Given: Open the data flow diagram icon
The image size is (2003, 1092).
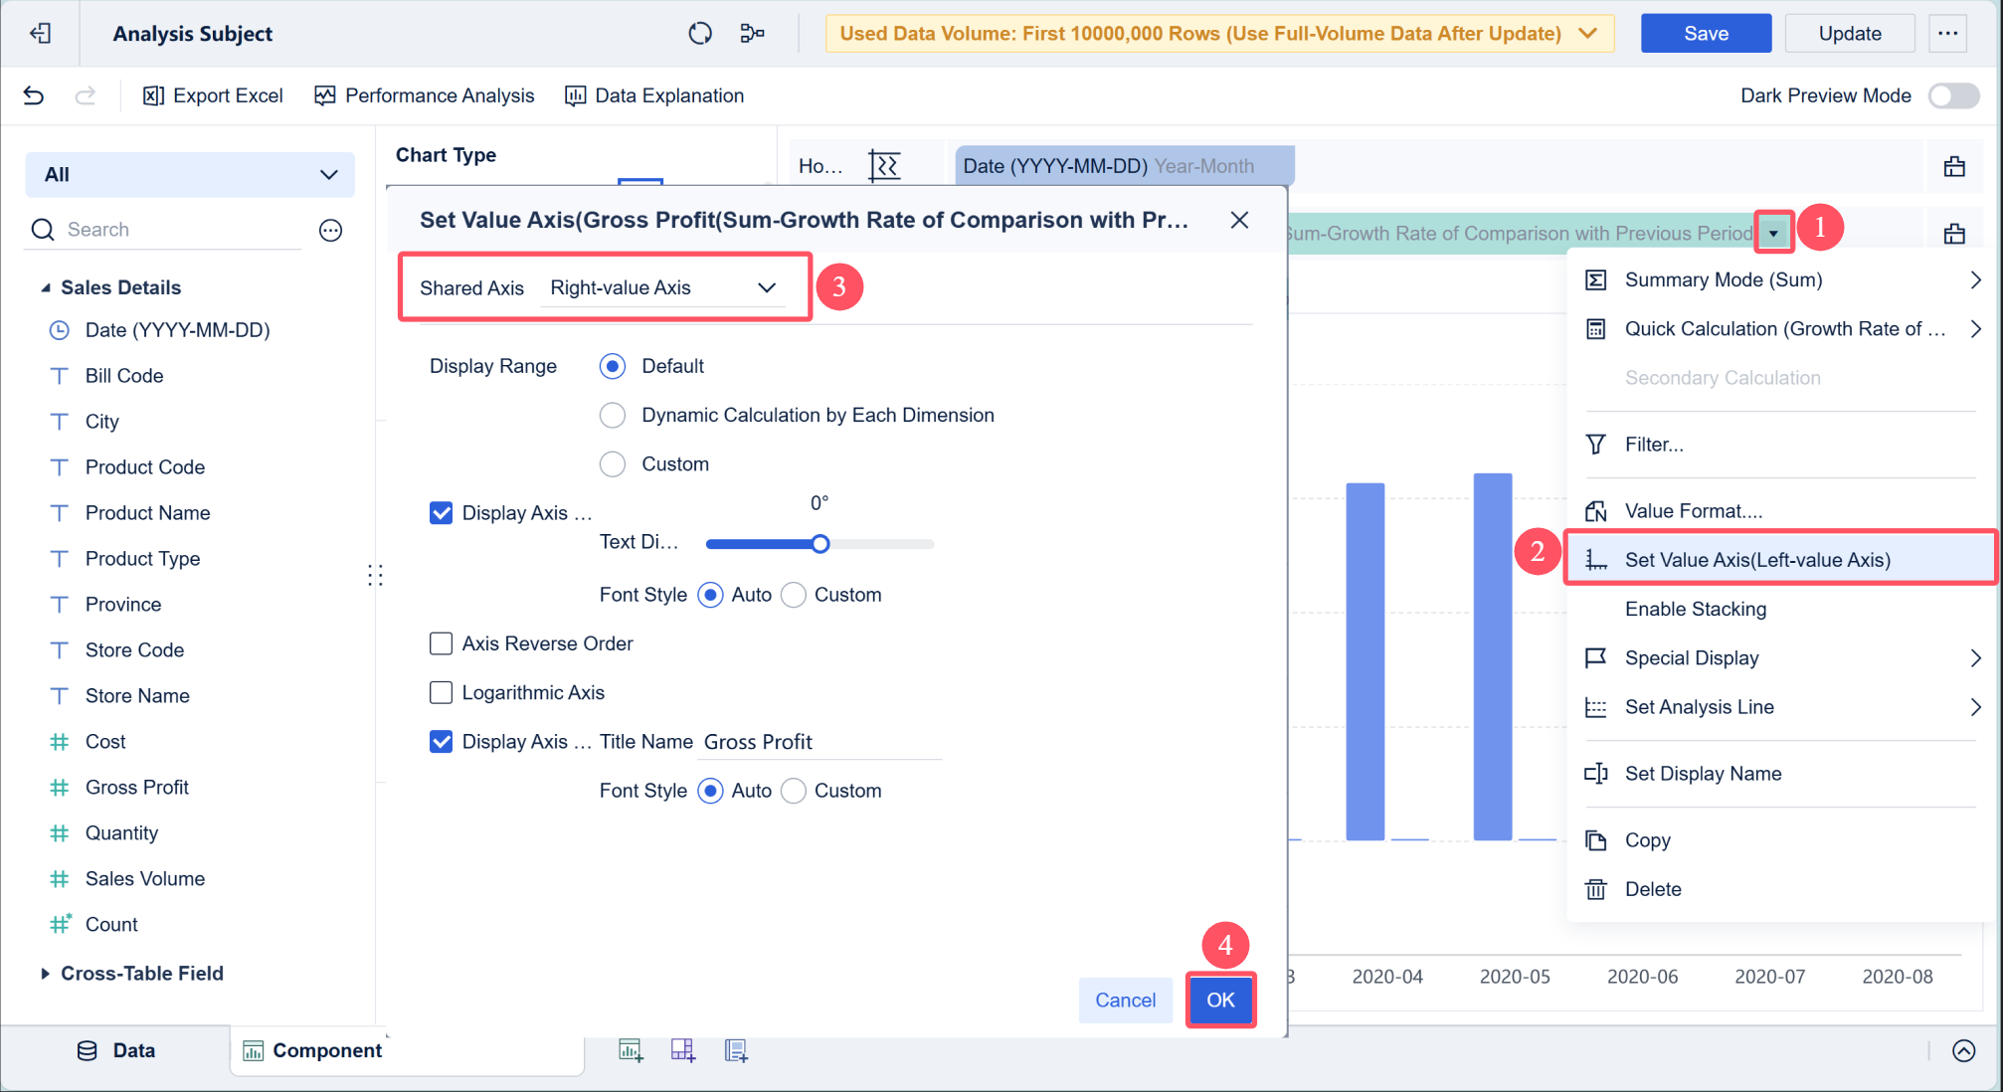Looking at the screenshot, I should click(753, 33).
